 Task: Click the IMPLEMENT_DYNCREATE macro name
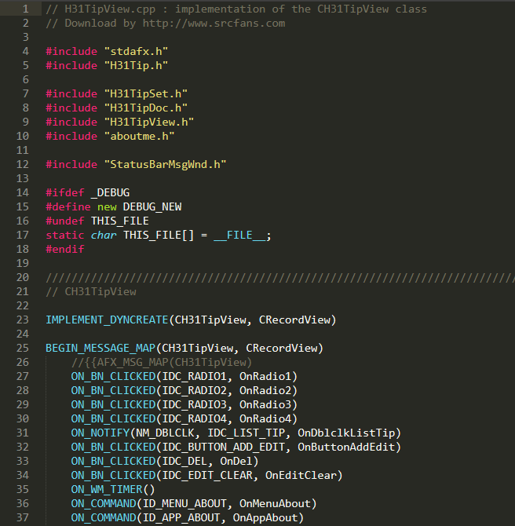click(x=107, y=320)
